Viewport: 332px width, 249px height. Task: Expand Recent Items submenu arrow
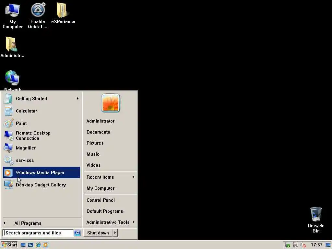click(133, 177)
